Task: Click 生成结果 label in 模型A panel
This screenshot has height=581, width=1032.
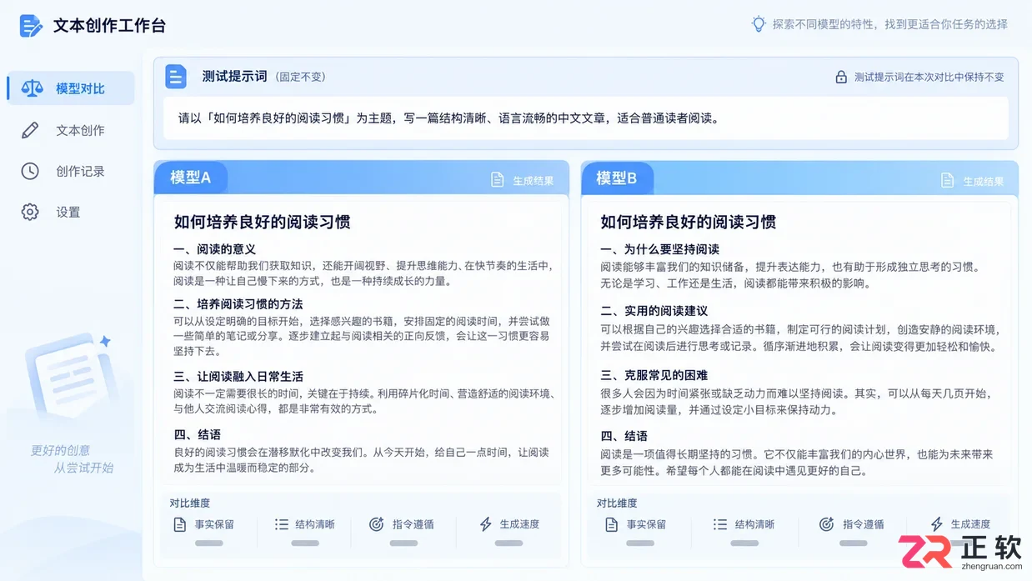Action: pyautogui.click(x=534, y=181)
